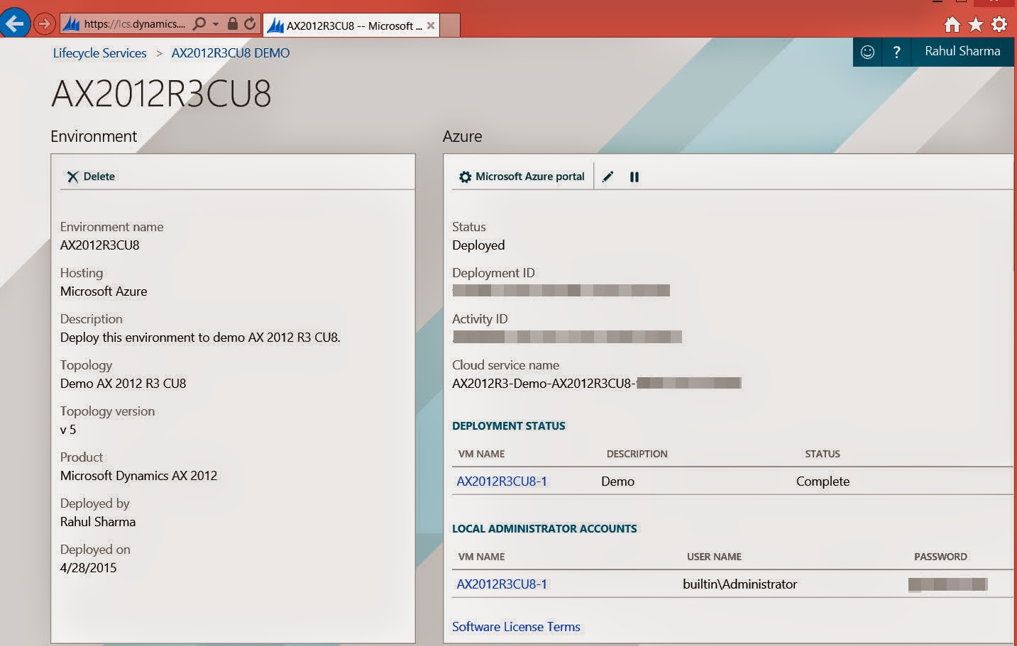Image resolution: width=1017 pixels, height=646 pixels.
Task: Select topology value 'Demo AX 2012 R3 CU8'
Action: click(123, 384)
